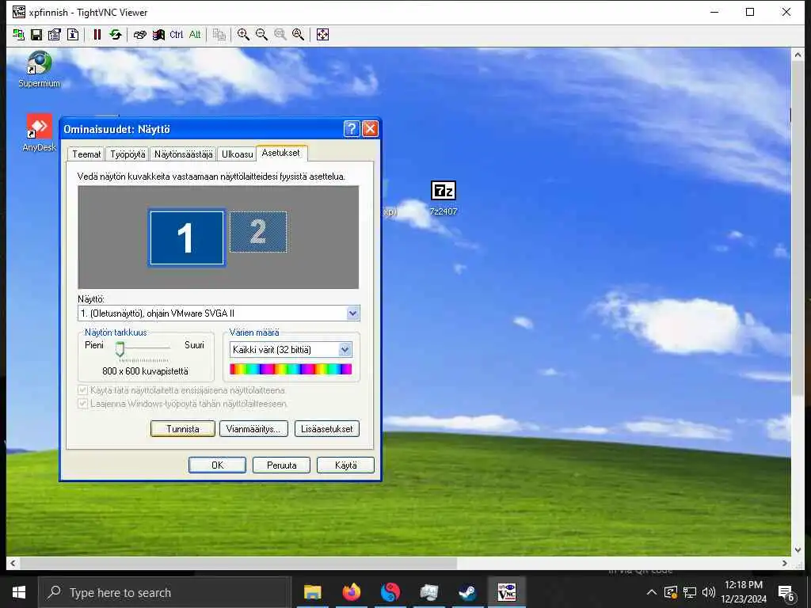Zoom in on the remote view

click(x=243, y=35)
